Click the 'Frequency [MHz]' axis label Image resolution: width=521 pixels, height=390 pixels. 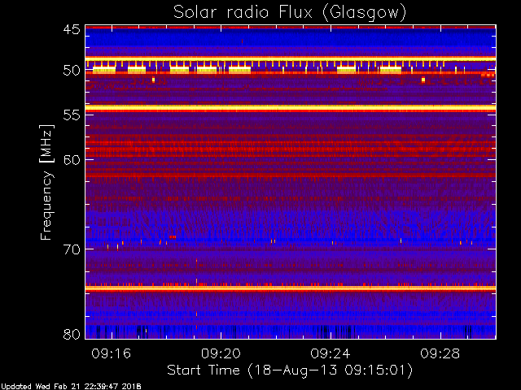[x=46, y=182]
